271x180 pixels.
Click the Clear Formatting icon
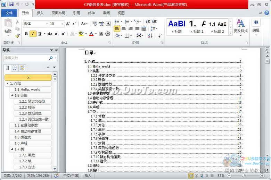95,24
